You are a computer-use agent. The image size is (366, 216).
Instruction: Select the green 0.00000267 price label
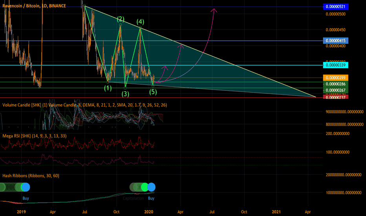pos(335,90)
